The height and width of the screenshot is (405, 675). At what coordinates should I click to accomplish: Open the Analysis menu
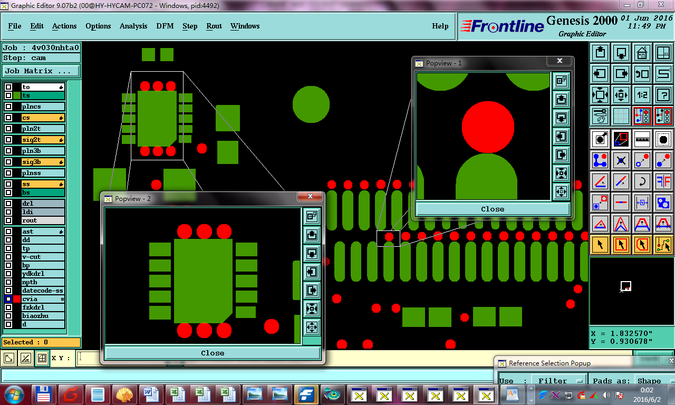coord(133,26)
